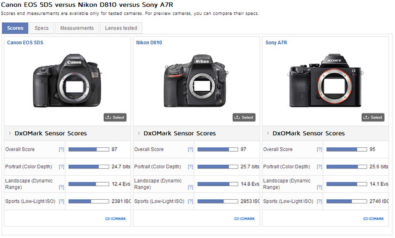Click Canon Overall Score bar showing 87
Viewport: 395px width, 238px height.
pyautogui.click(x=89, y=149)
